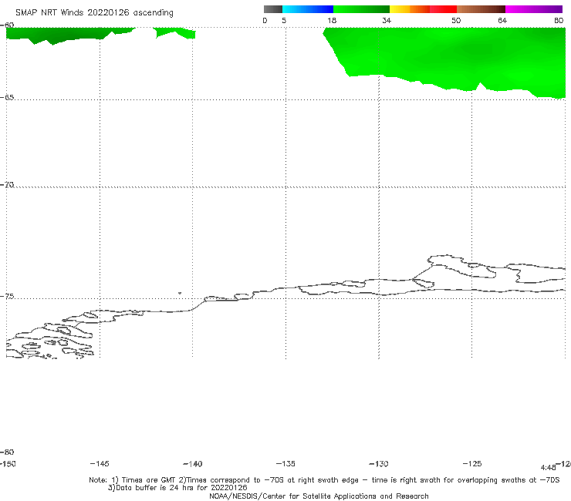This screenshot has height=501, width=571.
Task: Click the color bar label '34'
Action: (387, 20)
